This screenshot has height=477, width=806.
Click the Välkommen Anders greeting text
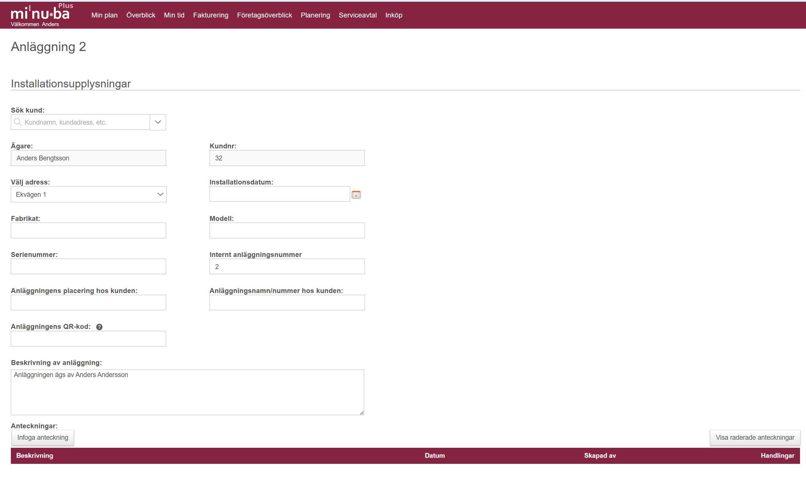35,24
